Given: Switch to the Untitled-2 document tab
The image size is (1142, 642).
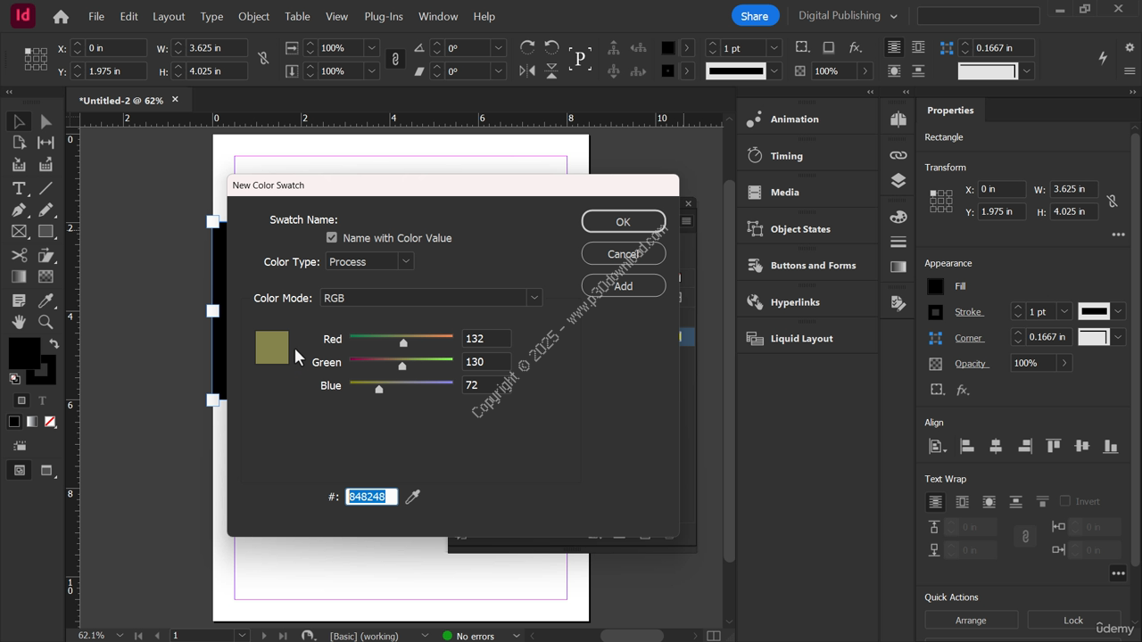Looking at the screenshot, I should coord(121,100).
